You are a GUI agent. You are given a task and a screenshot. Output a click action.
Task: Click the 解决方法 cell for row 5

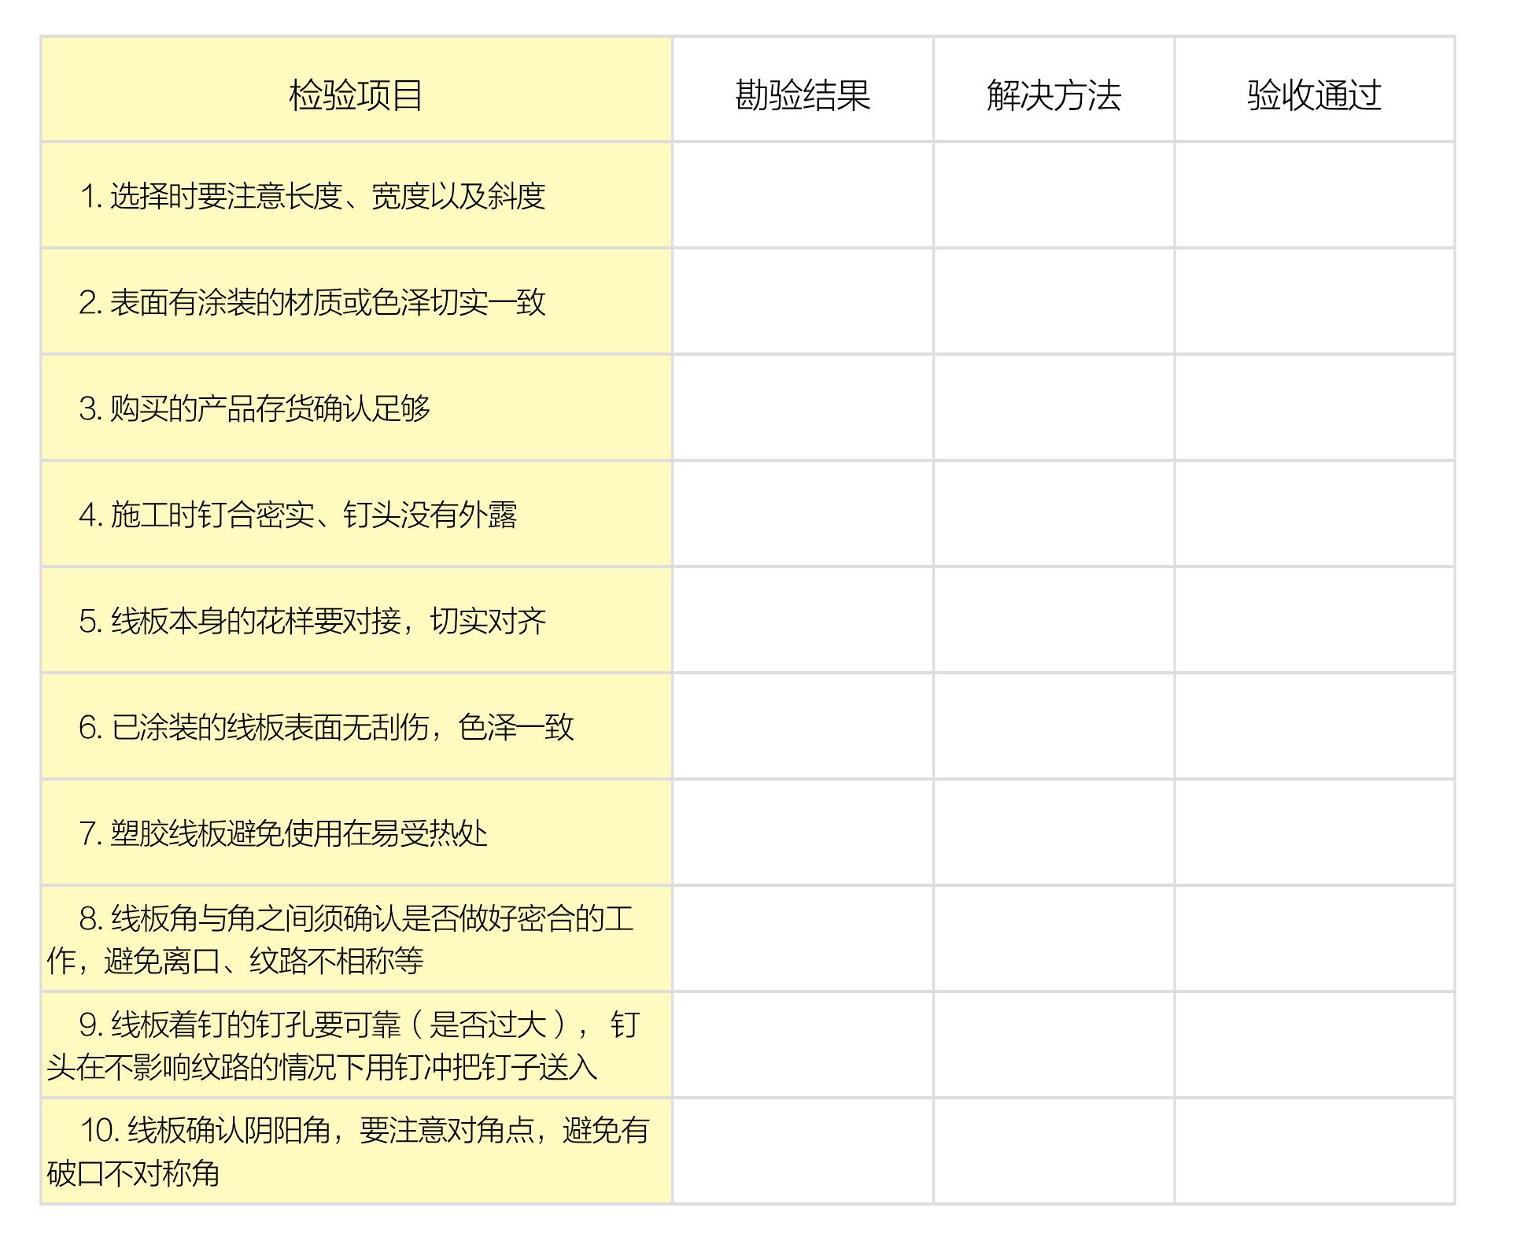tap(1054, 620)
